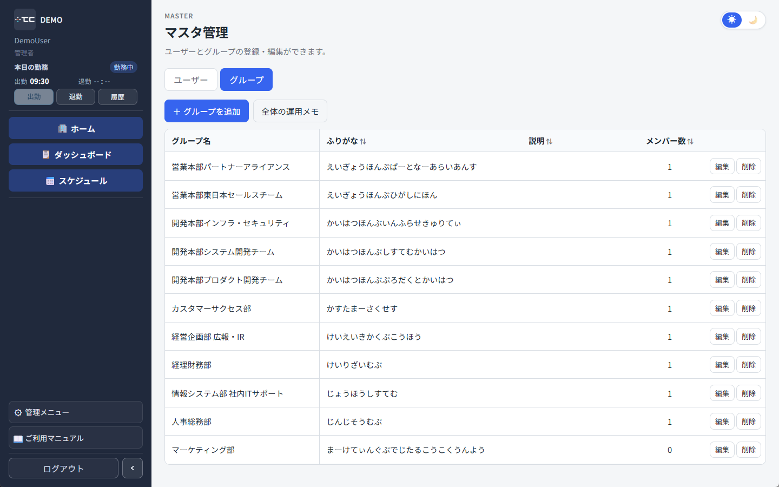Select 人事総務部 name cell
The width and height of the screenshot is (779, 487).
(x=242, y=422)
